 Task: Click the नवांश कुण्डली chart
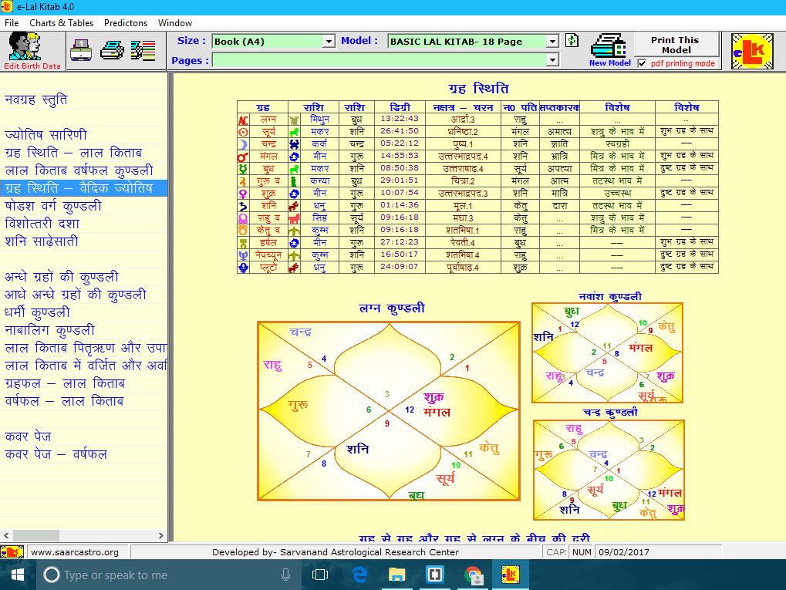click(608, 353)
